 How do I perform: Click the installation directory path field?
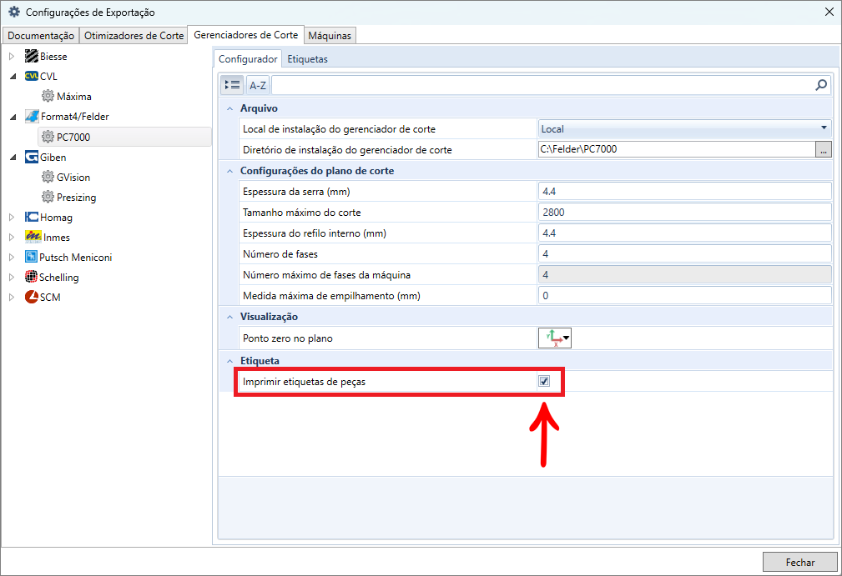677,149
